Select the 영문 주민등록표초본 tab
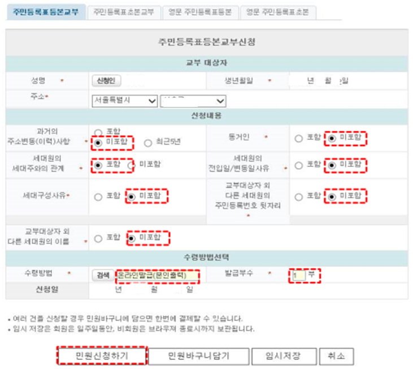The image size is (413, 369). pos(277,12)
